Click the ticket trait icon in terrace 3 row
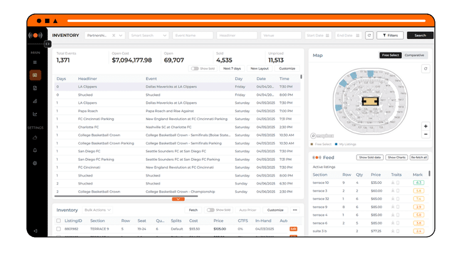Viewport: 470px width, 264px height. coord(398,191)
